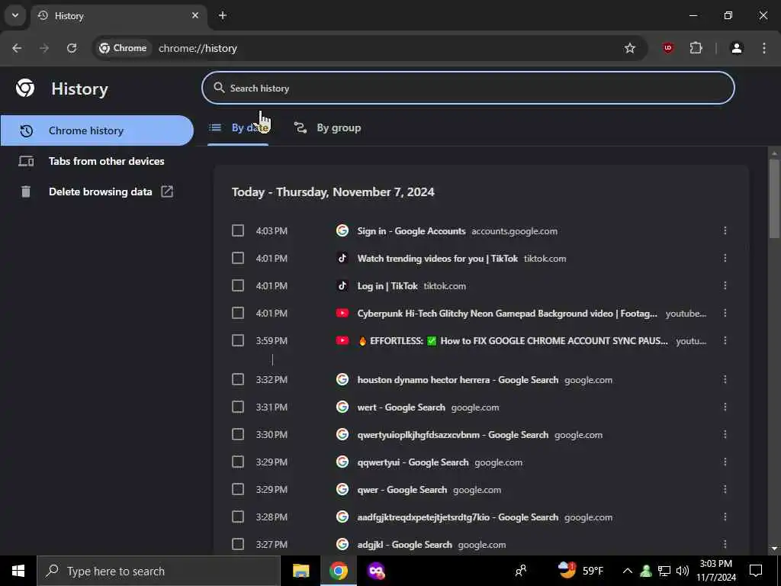Image resolution: width=781 pixels, height=586 pixels.
Task: Click YouTube favicon of Cyberpunk entry
Action: pyautogui.click(x=342, y=313)
